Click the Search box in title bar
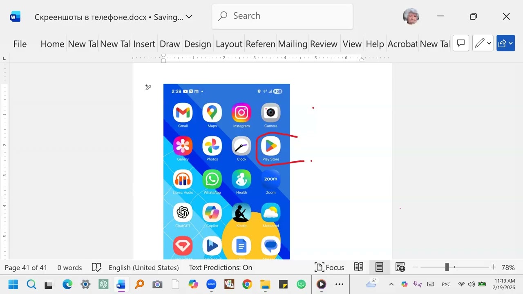 pyautogui.click(x=282, y=16)
